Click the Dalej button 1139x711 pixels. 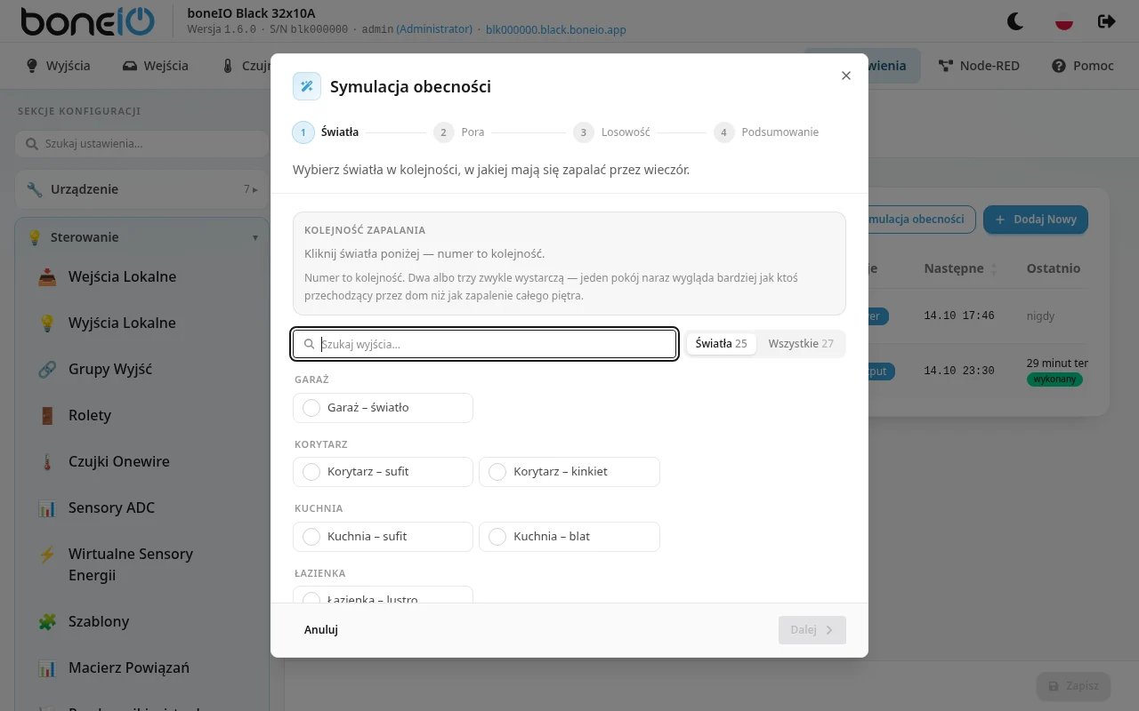point(812,630)
